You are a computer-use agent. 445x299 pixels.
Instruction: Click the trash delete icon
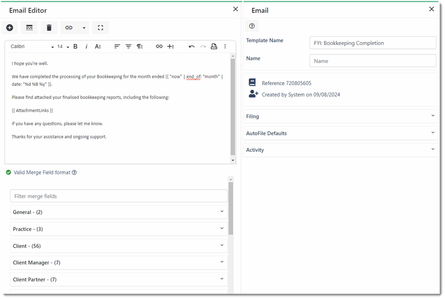[x=49, y=28]
